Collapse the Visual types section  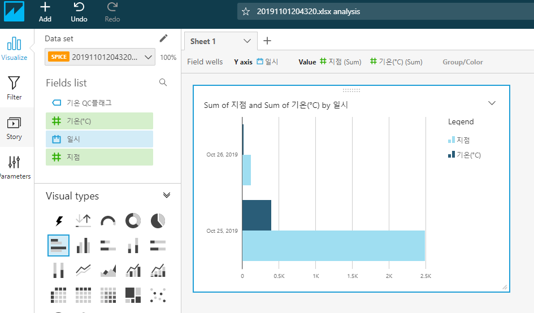167,195
